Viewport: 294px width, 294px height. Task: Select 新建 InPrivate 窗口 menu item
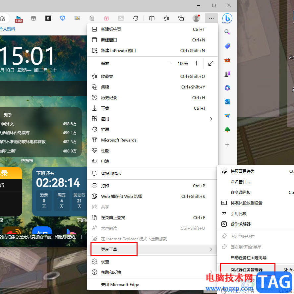coord(152,51)
